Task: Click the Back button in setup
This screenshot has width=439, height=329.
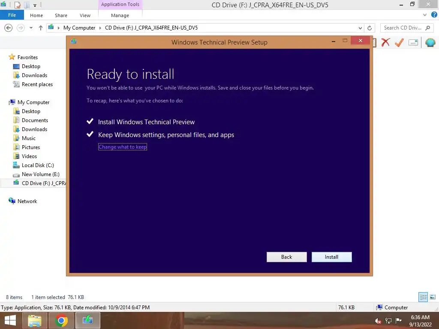Action: (286, 257)
